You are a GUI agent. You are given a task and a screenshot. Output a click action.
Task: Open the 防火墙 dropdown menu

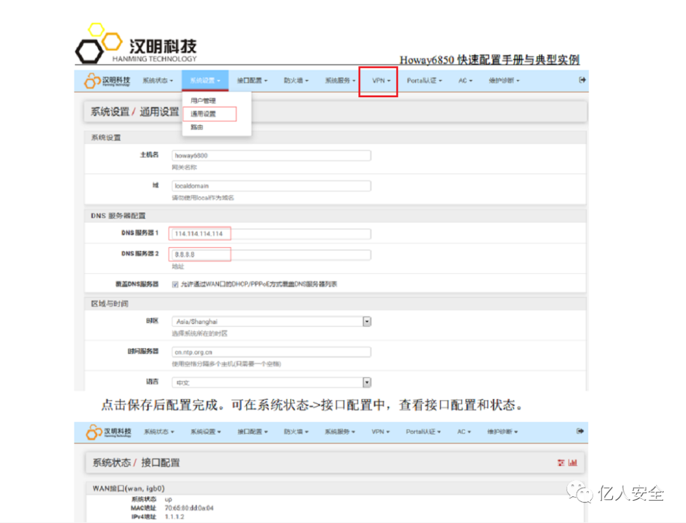pos(295,81)
